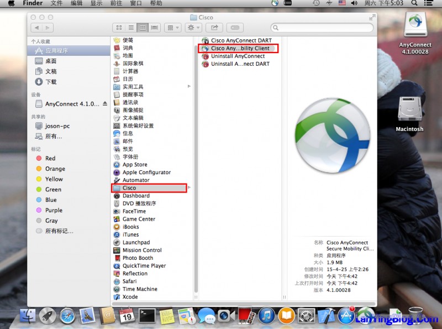The height and width of the screenshot is (329, 442).
Task: Open the 帮助 menu
Action: tap(156, 3)
